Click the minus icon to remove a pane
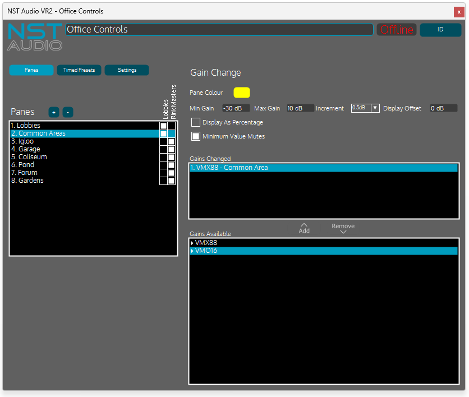 click(x=68, y=112)
